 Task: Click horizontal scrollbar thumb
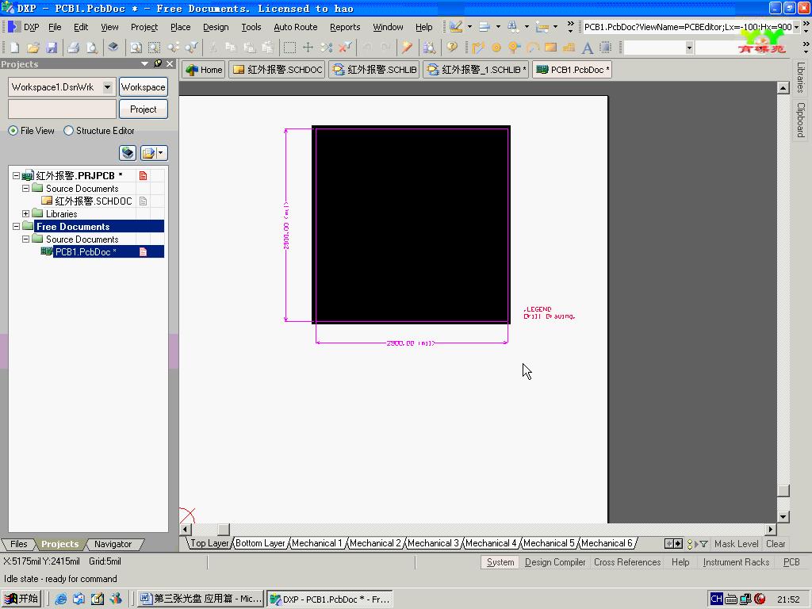tap(223, 529)
